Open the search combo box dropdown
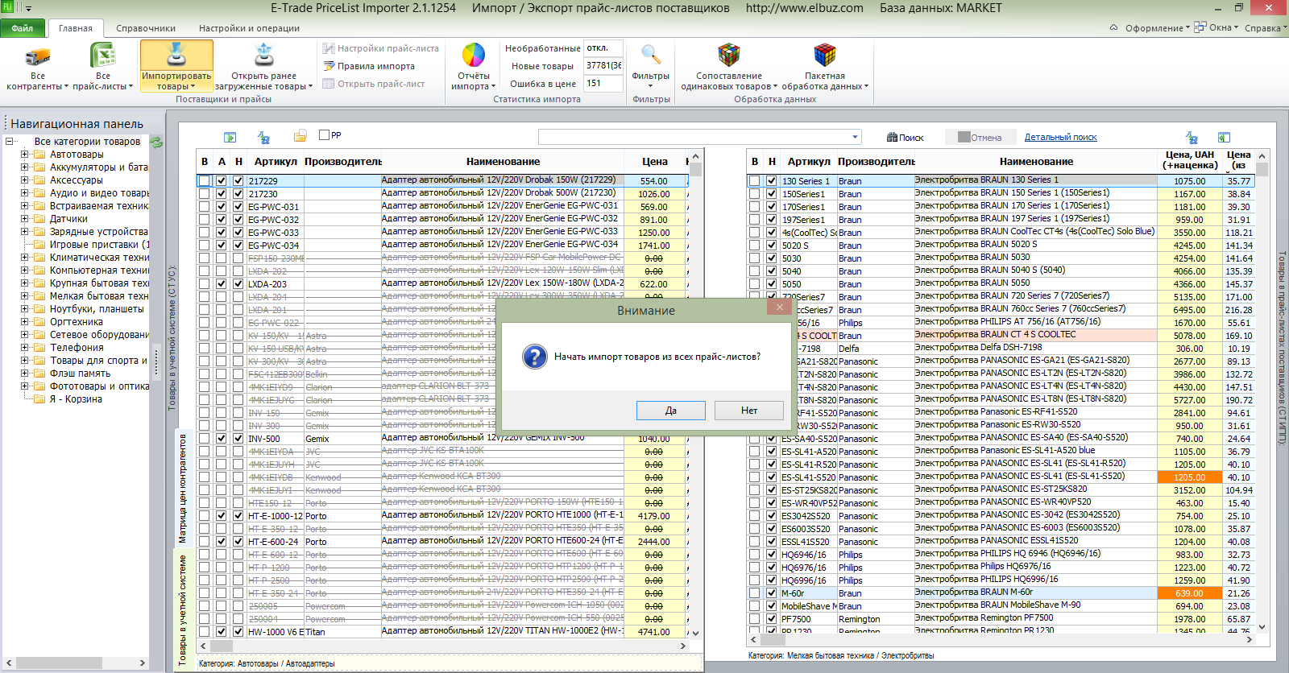The image size is (1289, 673). click(855, 137)
